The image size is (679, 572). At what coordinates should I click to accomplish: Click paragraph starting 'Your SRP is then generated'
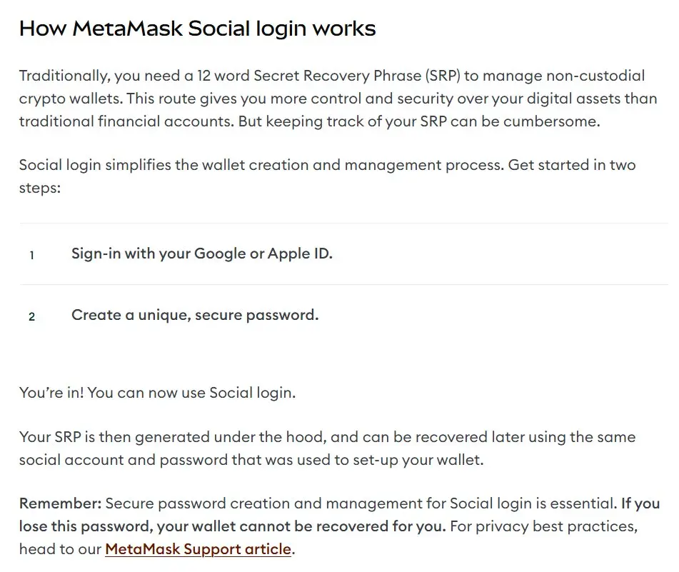point(328,448)
